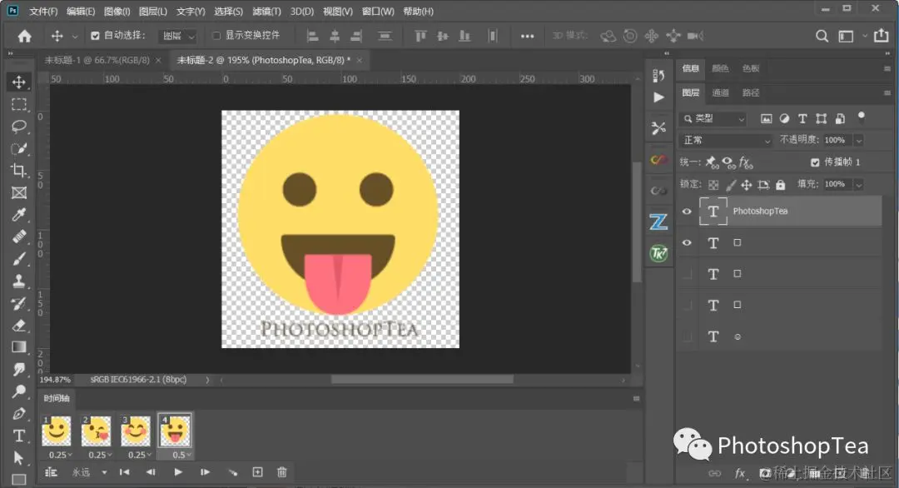Click the Home icon in options bar
The width and height of the screenshot is (899, 488).
point(25,36)
